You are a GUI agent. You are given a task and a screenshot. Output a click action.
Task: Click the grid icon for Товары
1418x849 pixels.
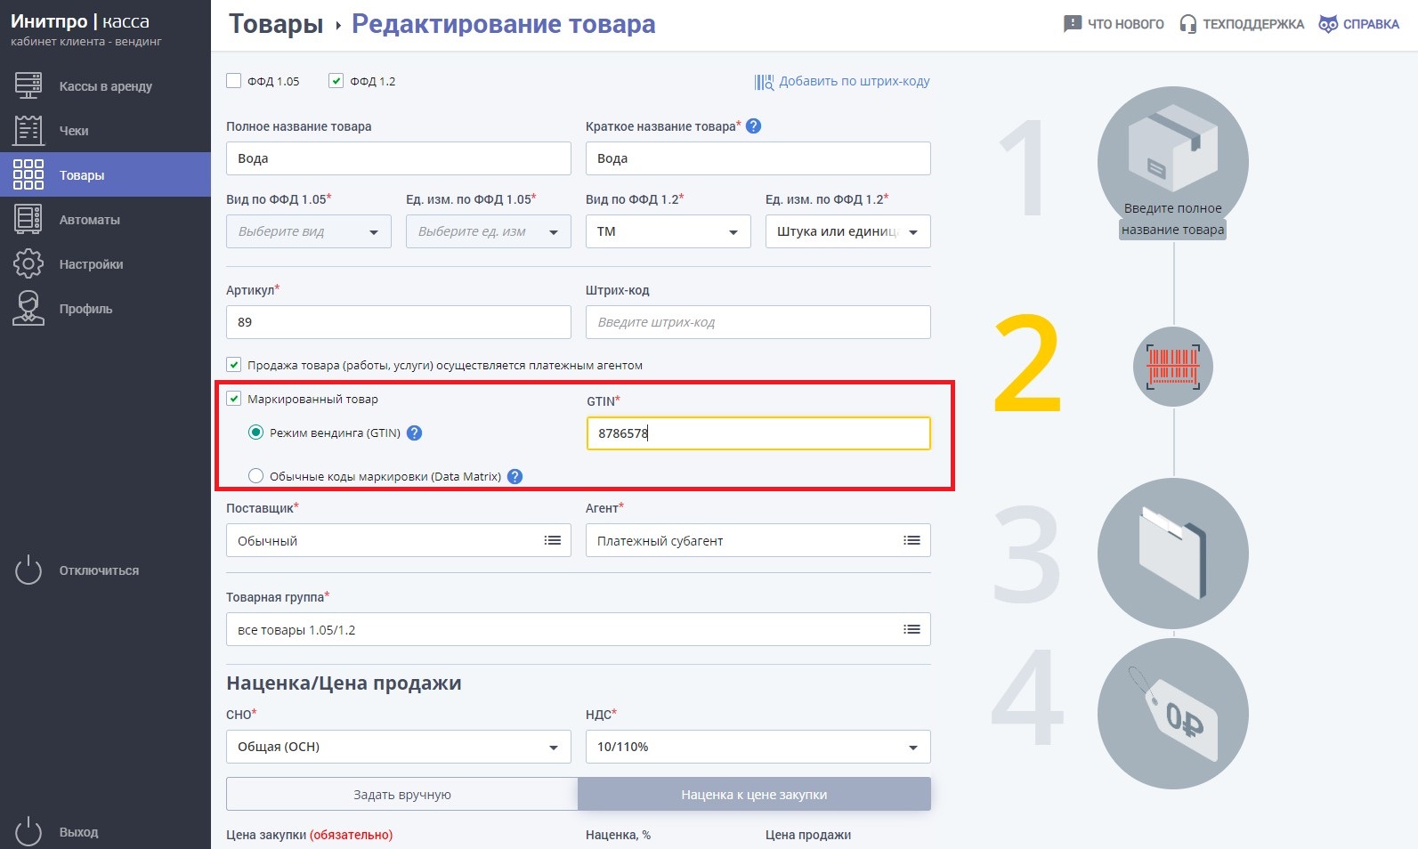tap(28, 174)
